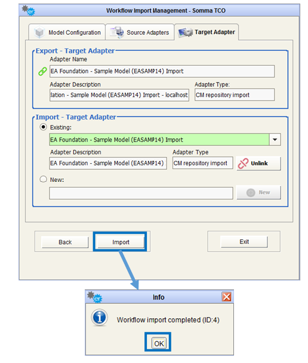308x363 pixels.
Task: Select the New radio button
Action: pyautogui.click(x=43, y=179)
